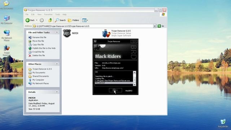Open the Help menu
The image size is (231, 130).
point(64,14)
